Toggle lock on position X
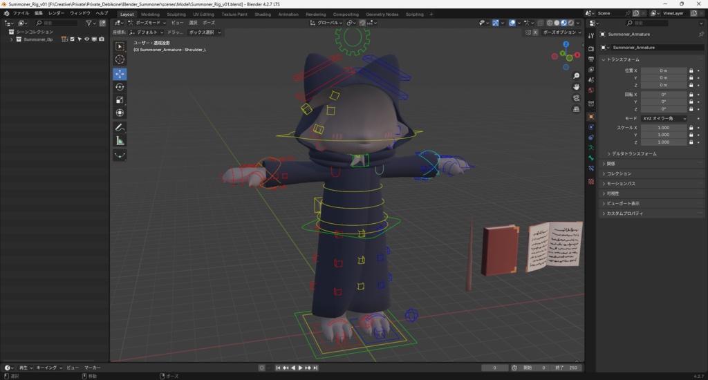This screenshot has height=380, width=708. coord(691,71)
